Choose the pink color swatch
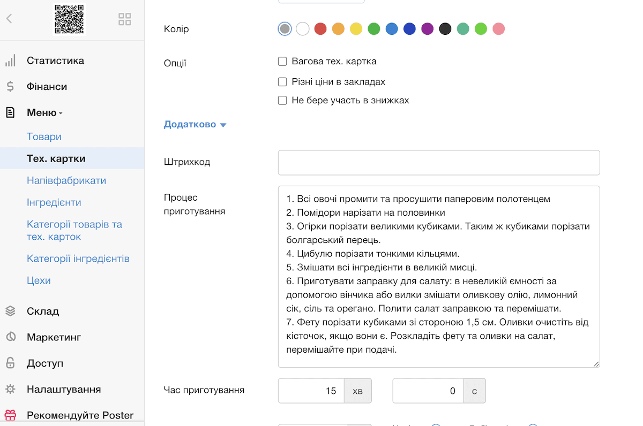 point(498,29)
